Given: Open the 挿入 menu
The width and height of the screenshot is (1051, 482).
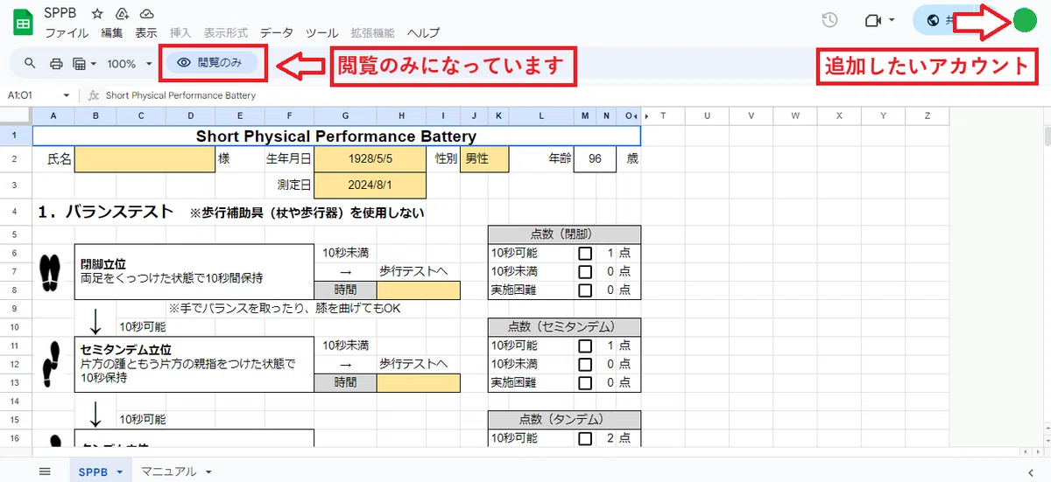Looking at the screenshot, I should [180, 33].
